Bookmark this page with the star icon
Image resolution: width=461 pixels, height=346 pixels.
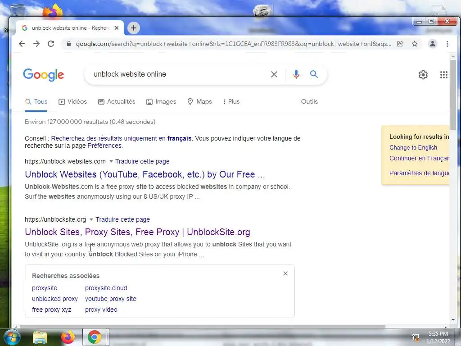click(x=415, y=44)
